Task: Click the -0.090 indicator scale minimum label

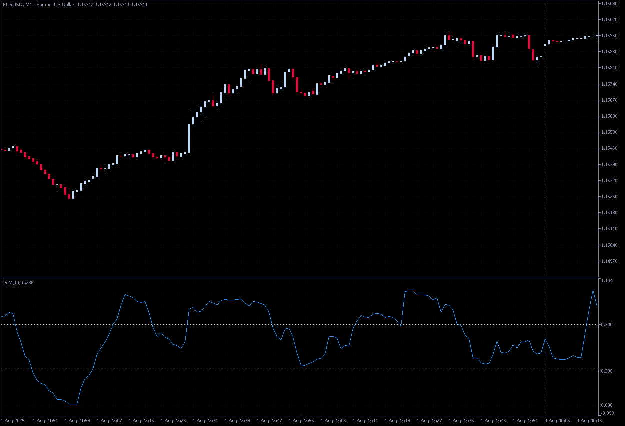Action: pyautogui.click(x=608, y=413)
